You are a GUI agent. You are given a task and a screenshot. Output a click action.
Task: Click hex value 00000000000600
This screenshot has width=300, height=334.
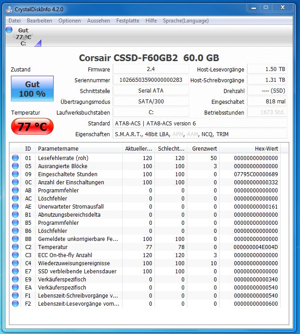coord(256,304)
